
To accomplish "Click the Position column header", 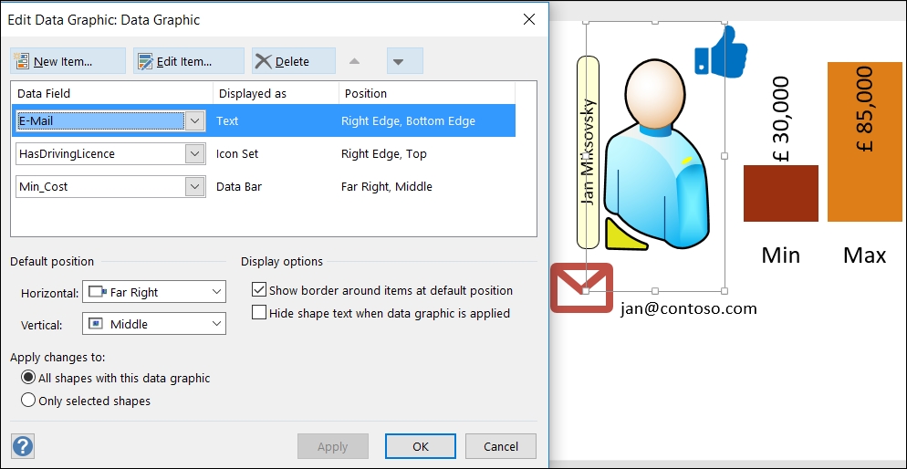I will pos(427,93).
